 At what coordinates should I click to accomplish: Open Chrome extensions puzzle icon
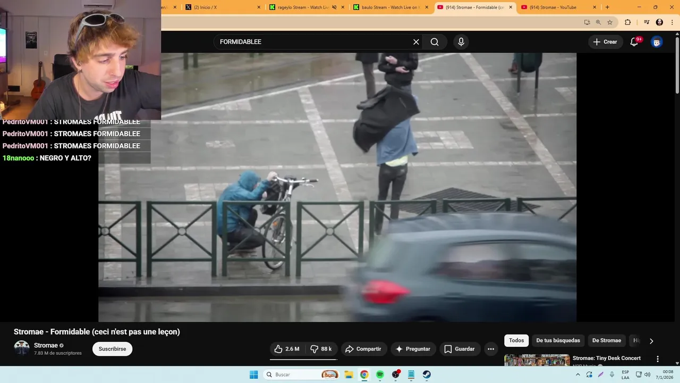pos(627,22)
